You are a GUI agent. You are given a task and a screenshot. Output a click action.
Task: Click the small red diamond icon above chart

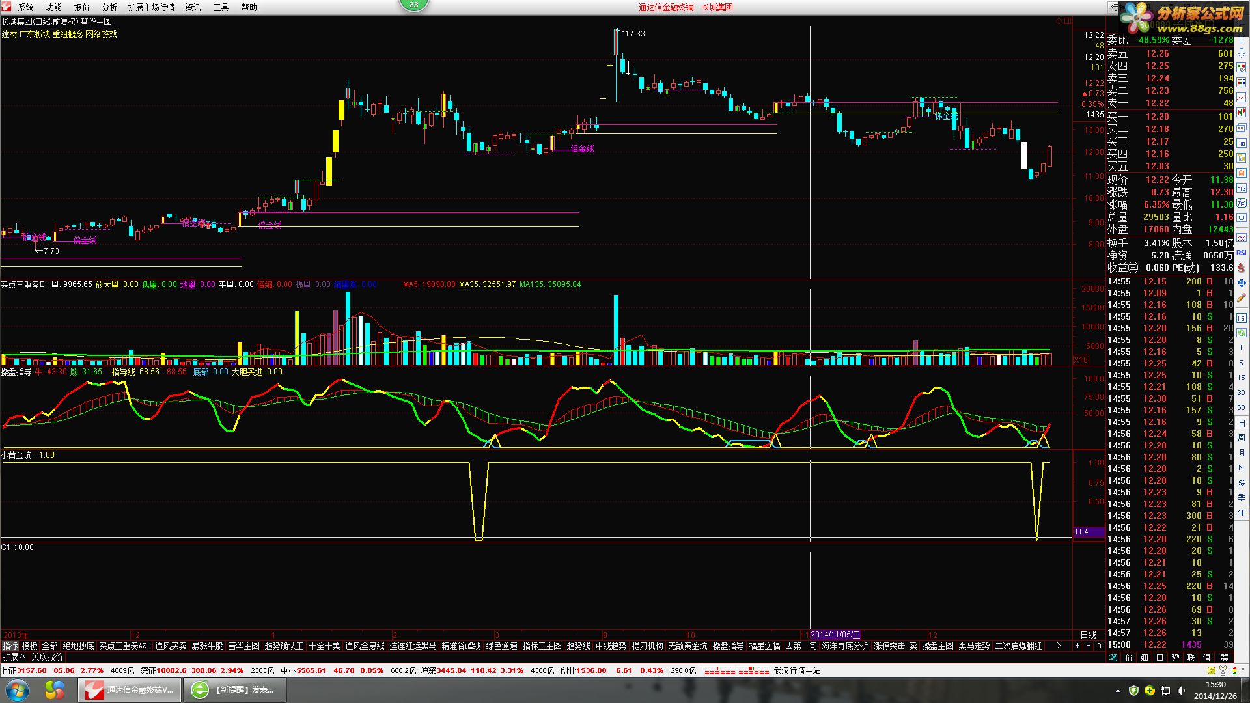(x=1059, y=21)
